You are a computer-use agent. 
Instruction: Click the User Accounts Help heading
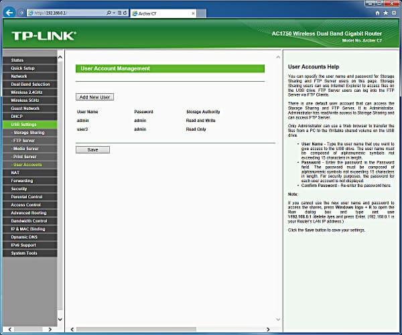coord(314,67)
